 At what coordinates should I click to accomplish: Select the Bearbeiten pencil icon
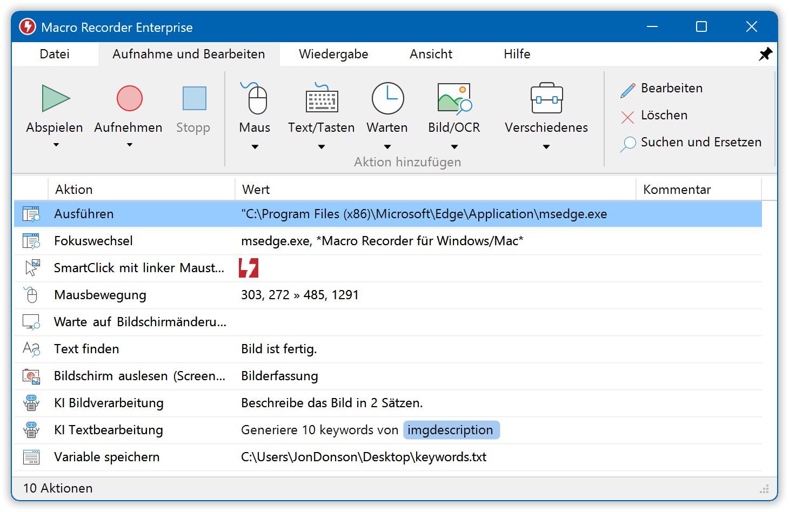(627, 87)
